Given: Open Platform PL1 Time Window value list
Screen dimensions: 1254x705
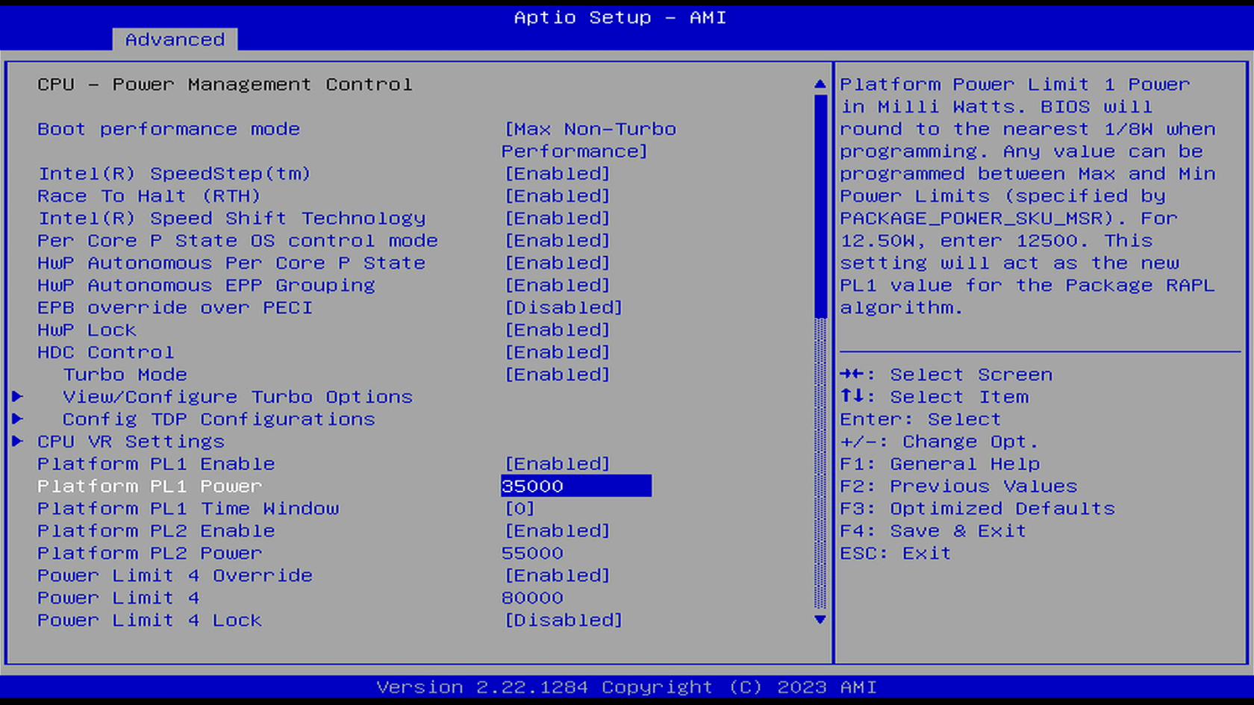Looking at the screenshot, I should (x=520, y=509).
